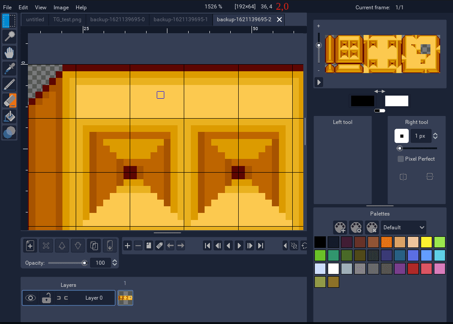Switch to the TG_test.png tab
The width and height of the screenshot is (453, 324).
(x=67, y=19)
